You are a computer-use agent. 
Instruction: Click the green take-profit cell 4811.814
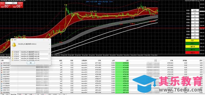(x=122, y=92)
